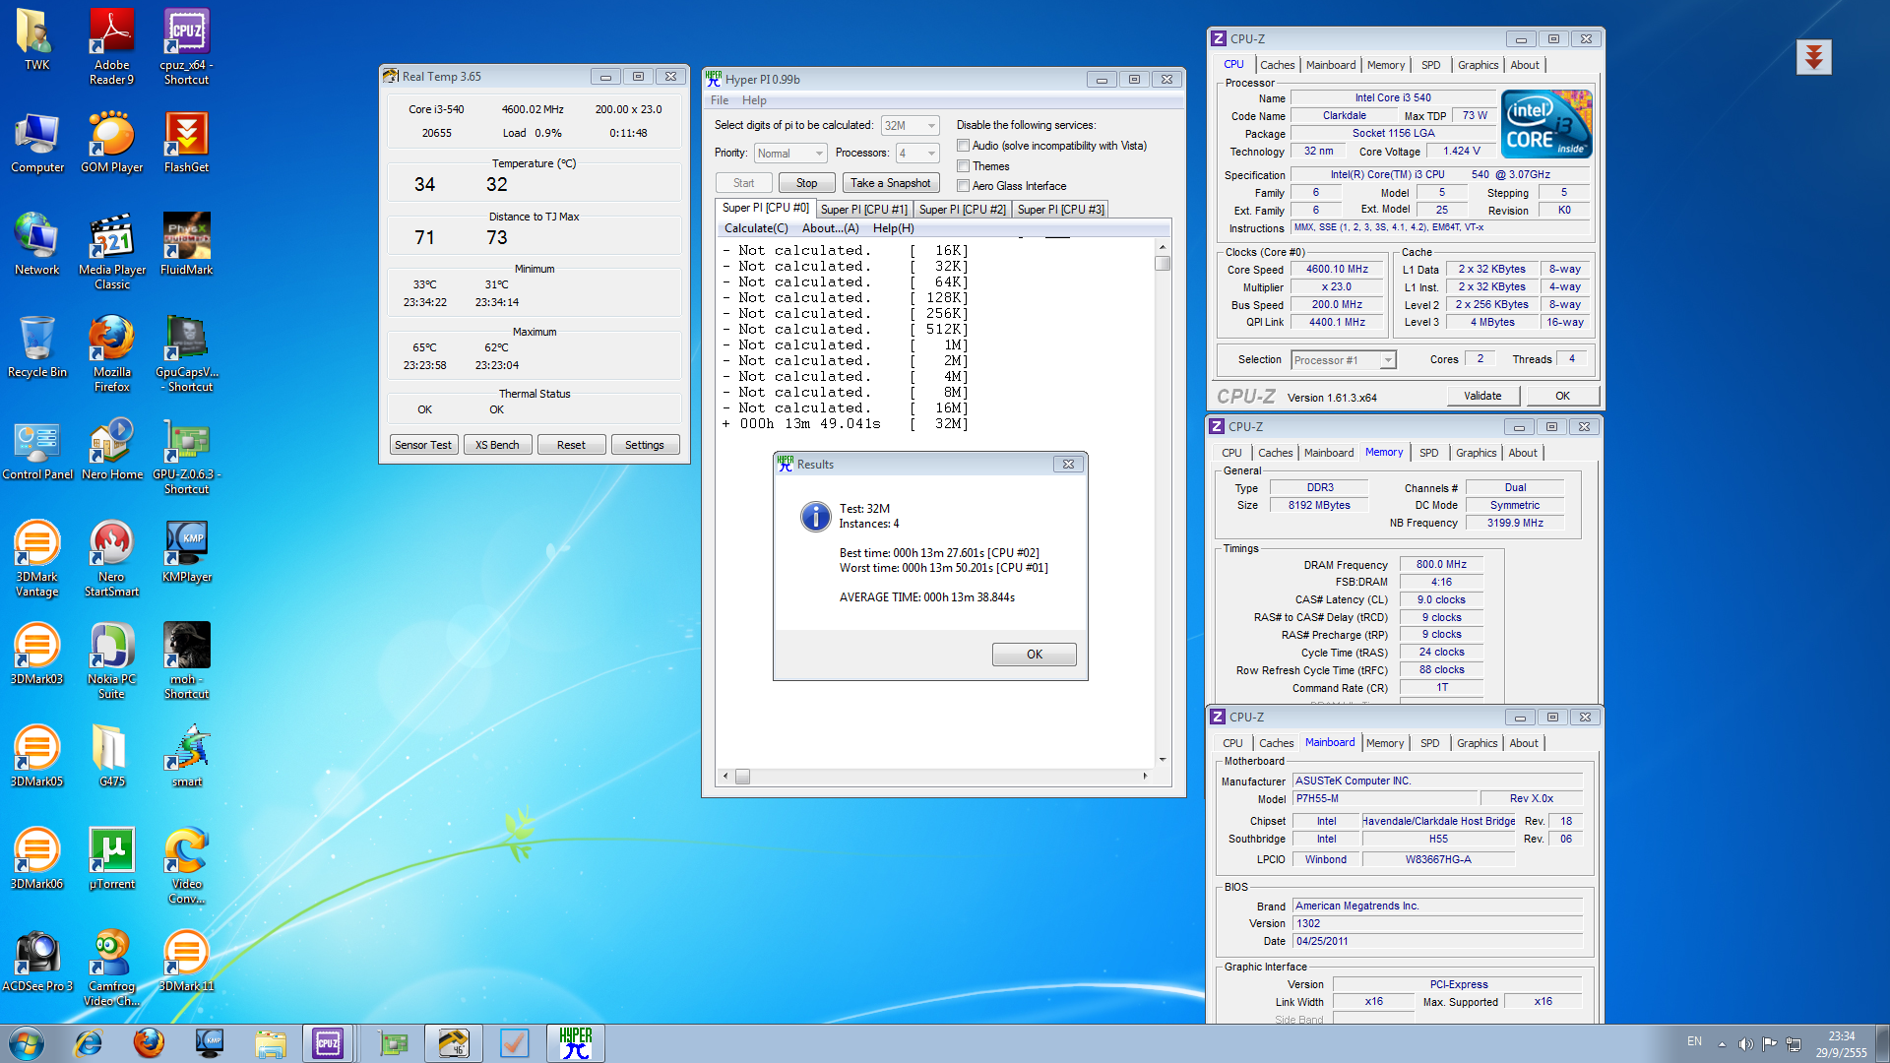Switch to Super PI [CPU #2] tab
This screenshot has height=1063, width=1890.
click(962, 210)
